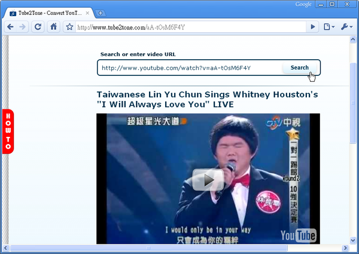Screen dimensions: 359x254
Task: Click the vertical scrollbar thumb
Action: (353, 103)
